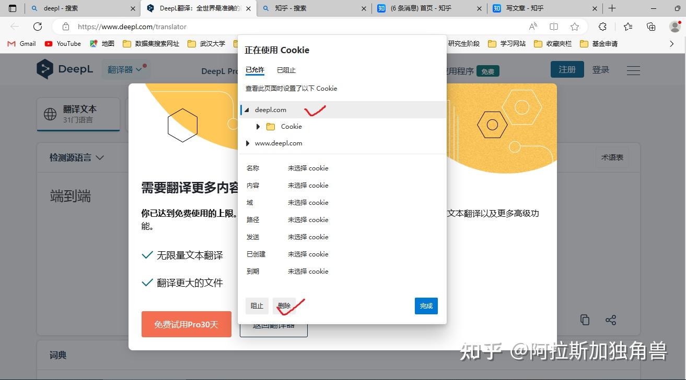Open the 翻译器 dropdown menu
686x380 pixels.
tap(125, 69)
